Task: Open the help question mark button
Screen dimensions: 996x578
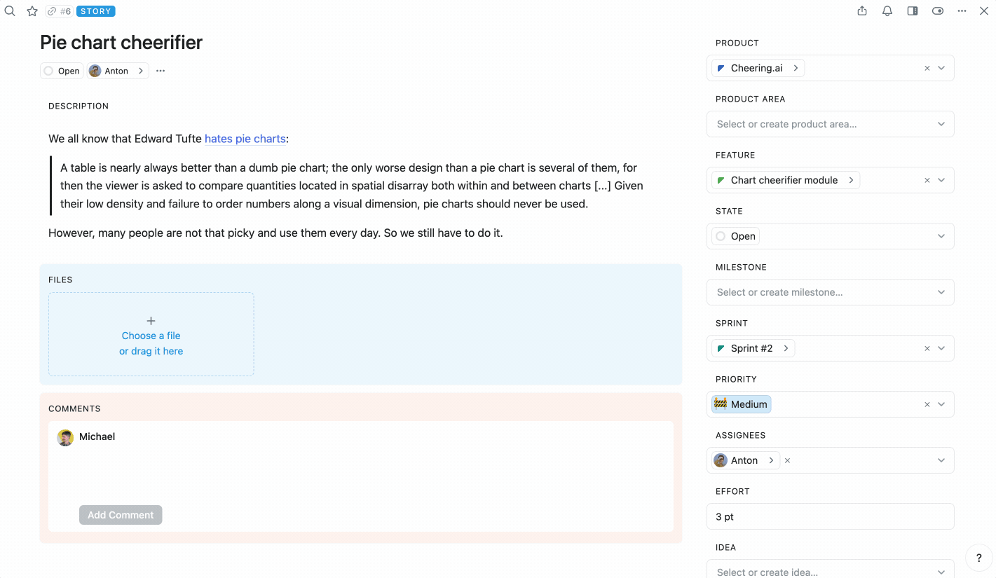Action: click(x=979, y=558)
